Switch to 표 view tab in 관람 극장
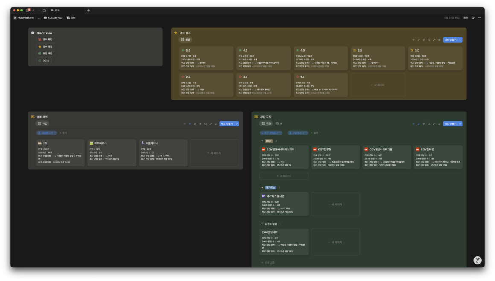 [x=279, y=124]
